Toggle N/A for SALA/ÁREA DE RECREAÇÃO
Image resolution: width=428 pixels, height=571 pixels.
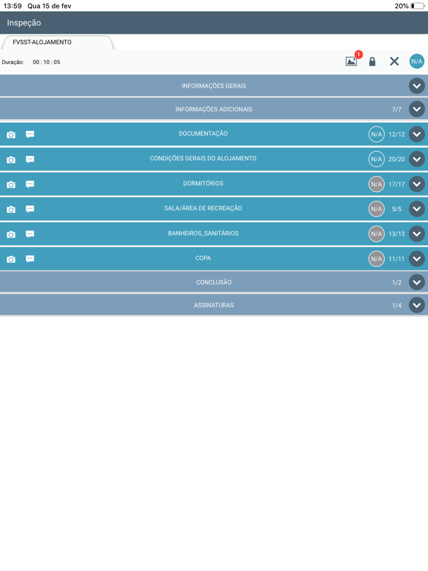pos(376,209)
